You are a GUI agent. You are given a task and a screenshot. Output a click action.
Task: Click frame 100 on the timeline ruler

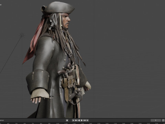click(x=57, y=123)
